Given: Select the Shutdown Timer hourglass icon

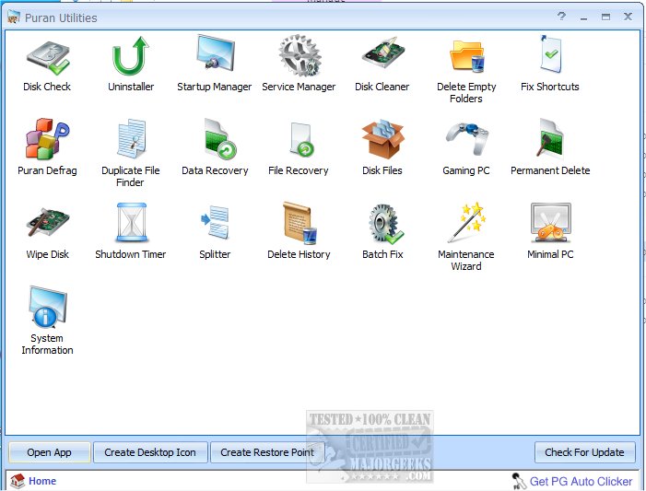Looking at the screenshot, I should (x=131, y=225).
